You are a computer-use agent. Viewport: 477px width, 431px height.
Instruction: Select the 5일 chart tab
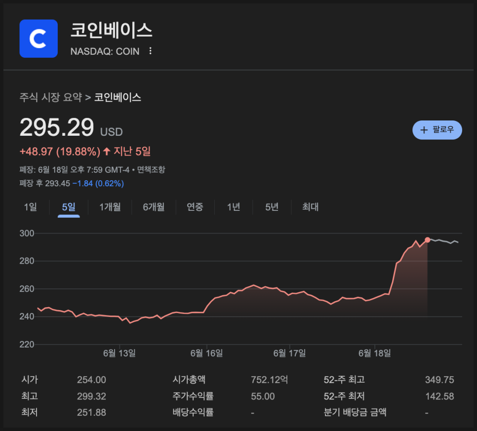tap(69, 207)
